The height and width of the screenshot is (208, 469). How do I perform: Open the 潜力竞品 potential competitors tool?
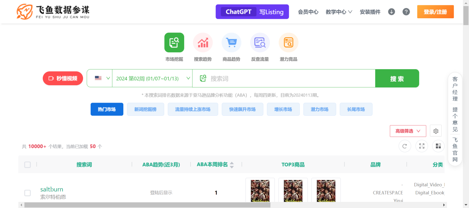(288, 42)
